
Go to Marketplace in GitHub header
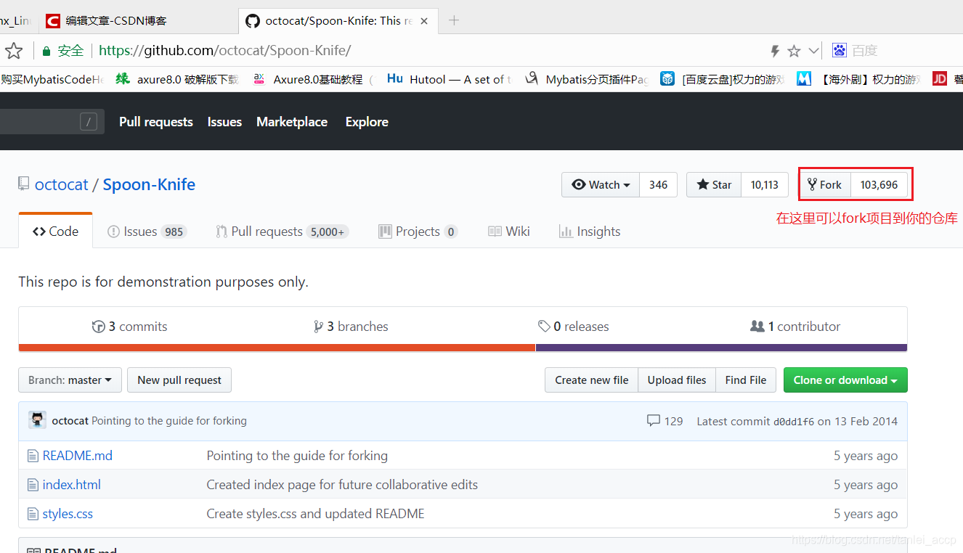[292, 122]
